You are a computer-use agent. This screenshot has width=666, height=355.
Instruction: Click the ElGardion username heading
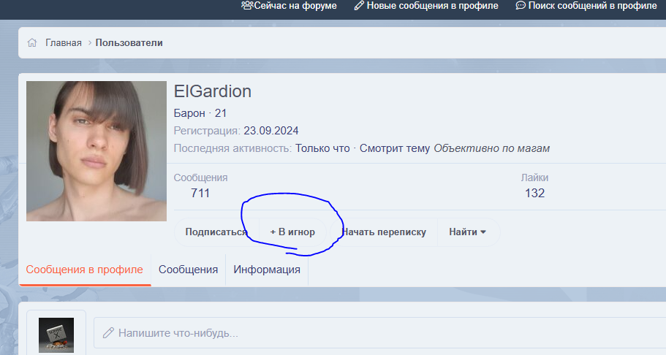pos(213,91)
